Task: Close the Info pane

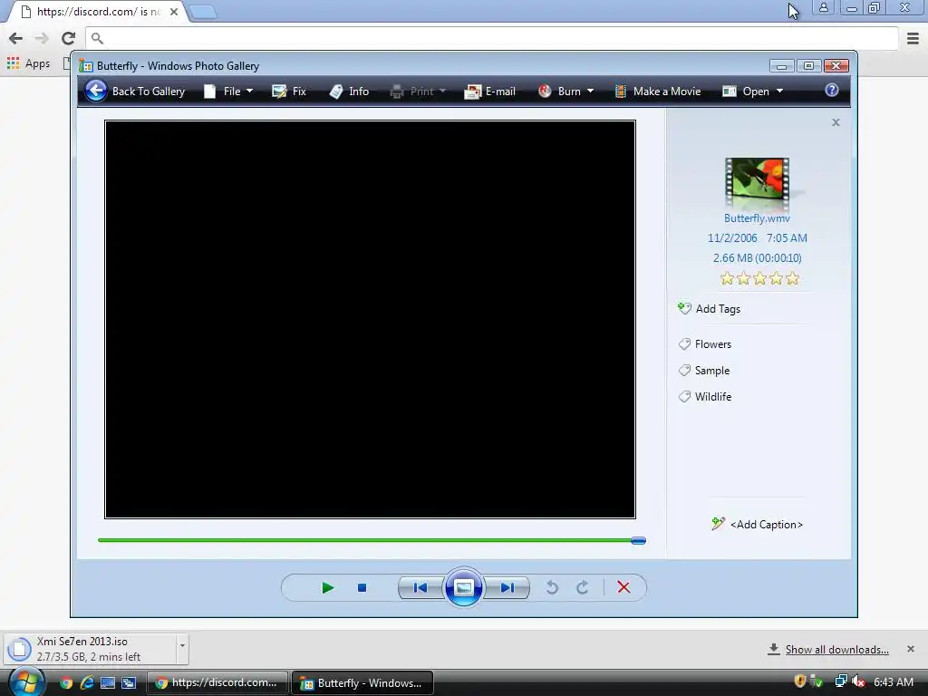Action: coord(836,122)
